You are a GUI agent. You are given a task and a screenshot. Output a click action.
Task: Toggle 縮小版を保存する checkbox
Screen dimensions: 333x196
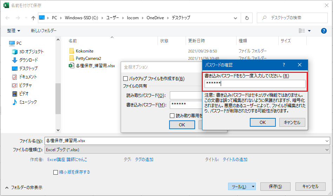point(56,172)
